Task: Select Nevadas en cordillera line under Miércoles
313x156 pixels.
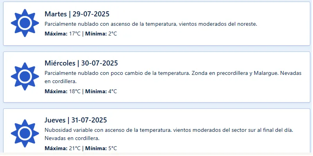Action: 61,82
